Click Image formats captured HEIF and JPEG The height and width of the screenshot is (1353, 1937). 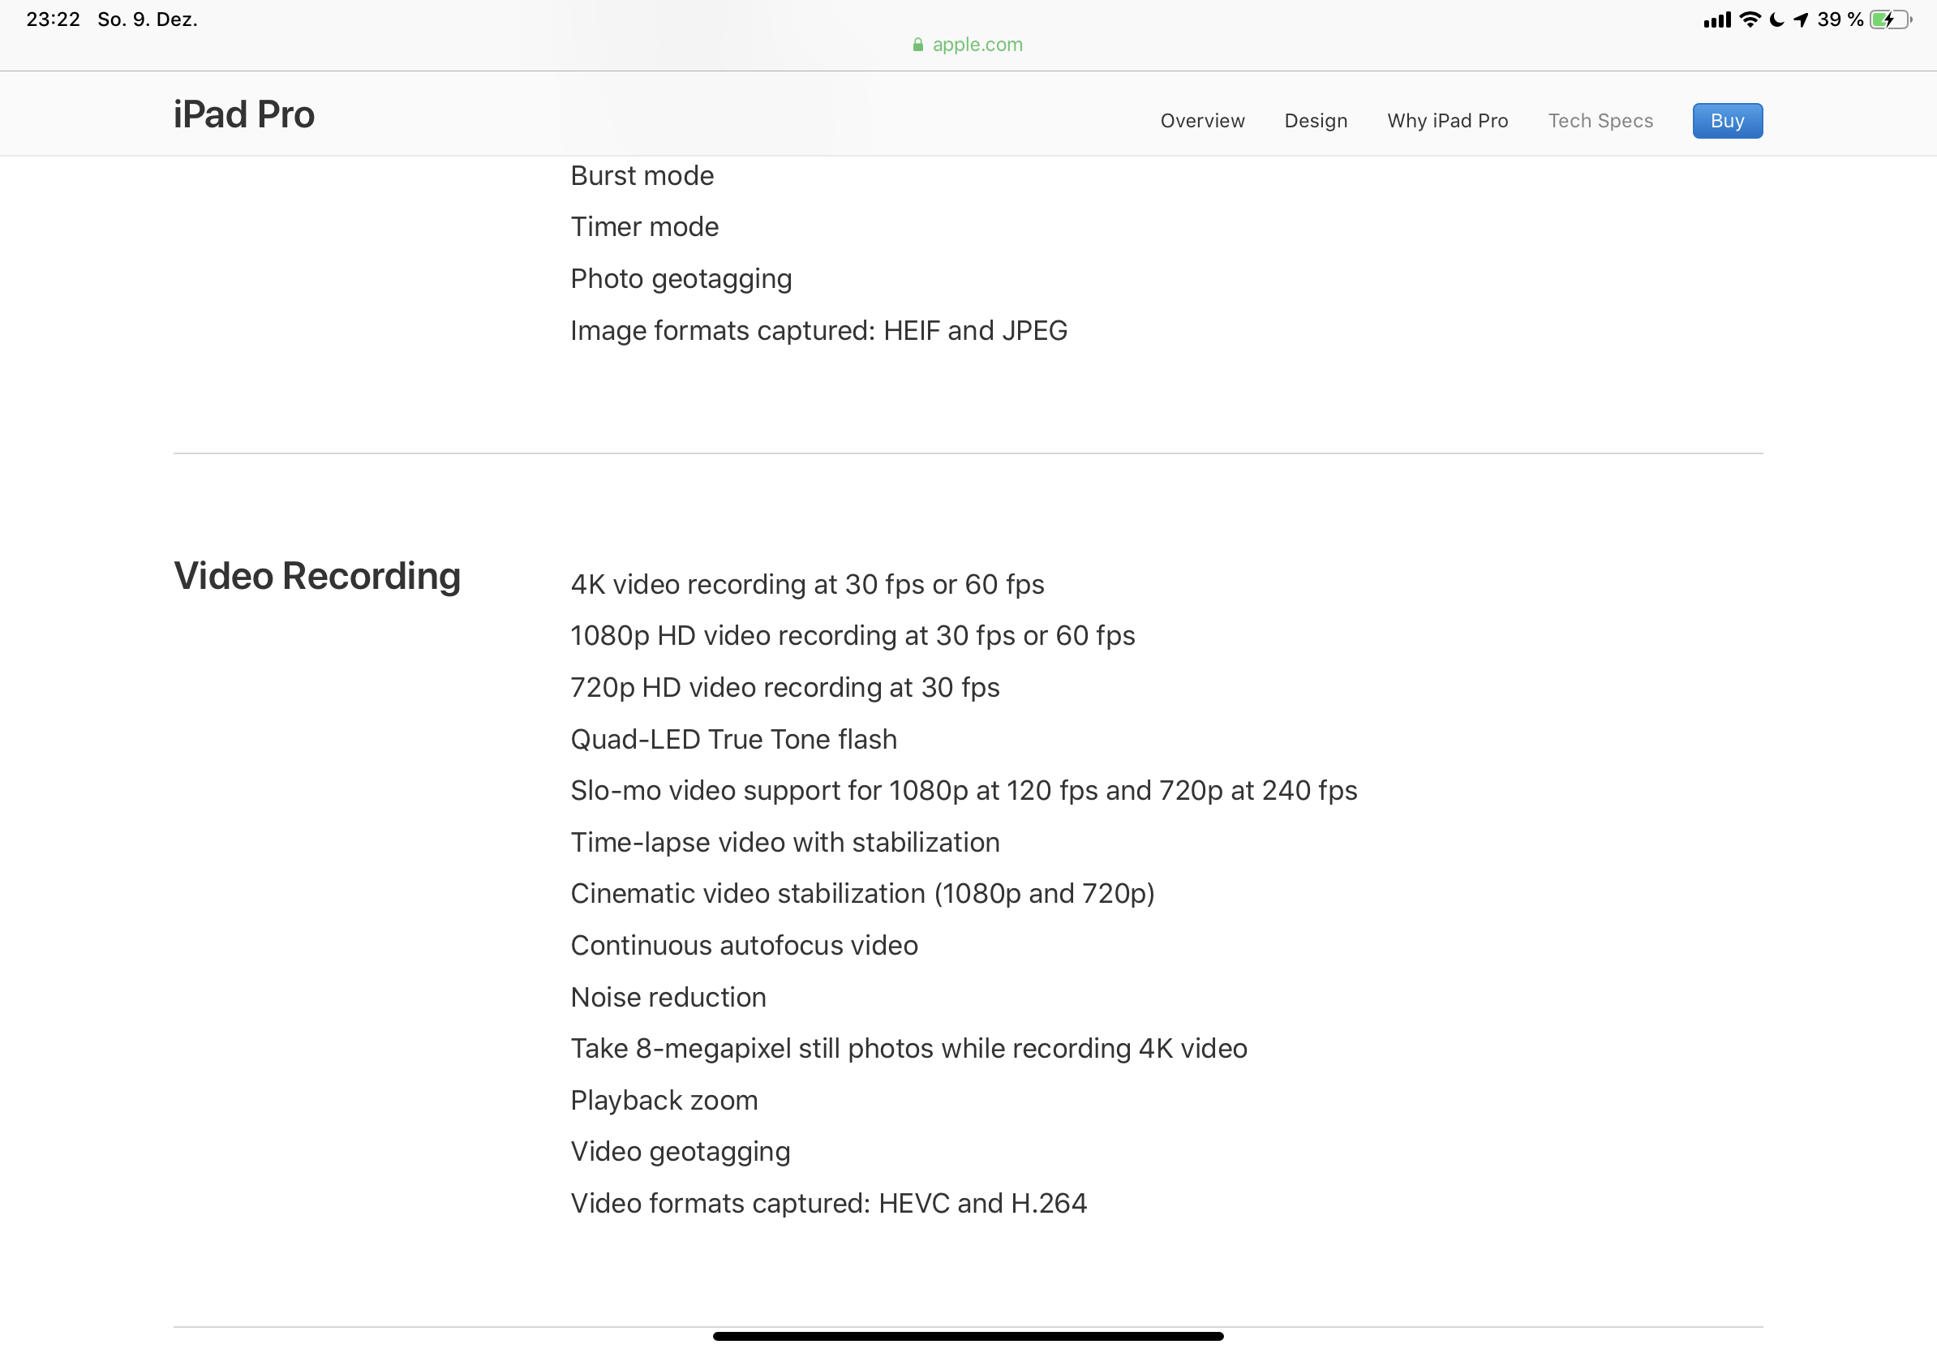[818, 331]
